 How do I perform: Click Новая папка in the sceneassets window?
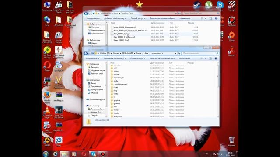tap(185, 58)
